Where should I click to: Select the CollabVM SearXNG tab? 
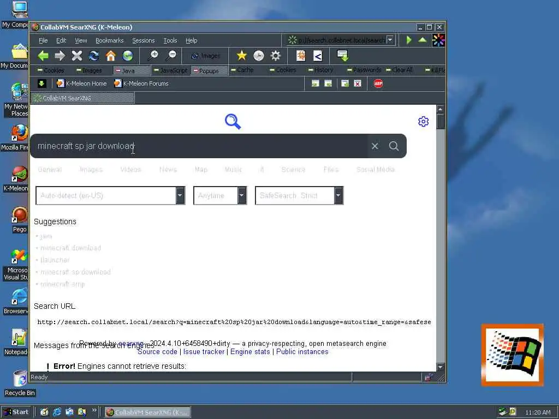tap(82, 98)
